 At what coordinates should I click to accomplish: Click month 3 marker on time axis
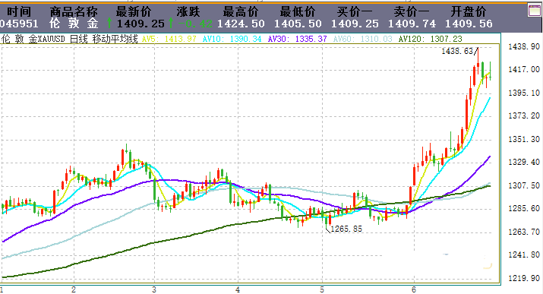(x=154, y=289)
